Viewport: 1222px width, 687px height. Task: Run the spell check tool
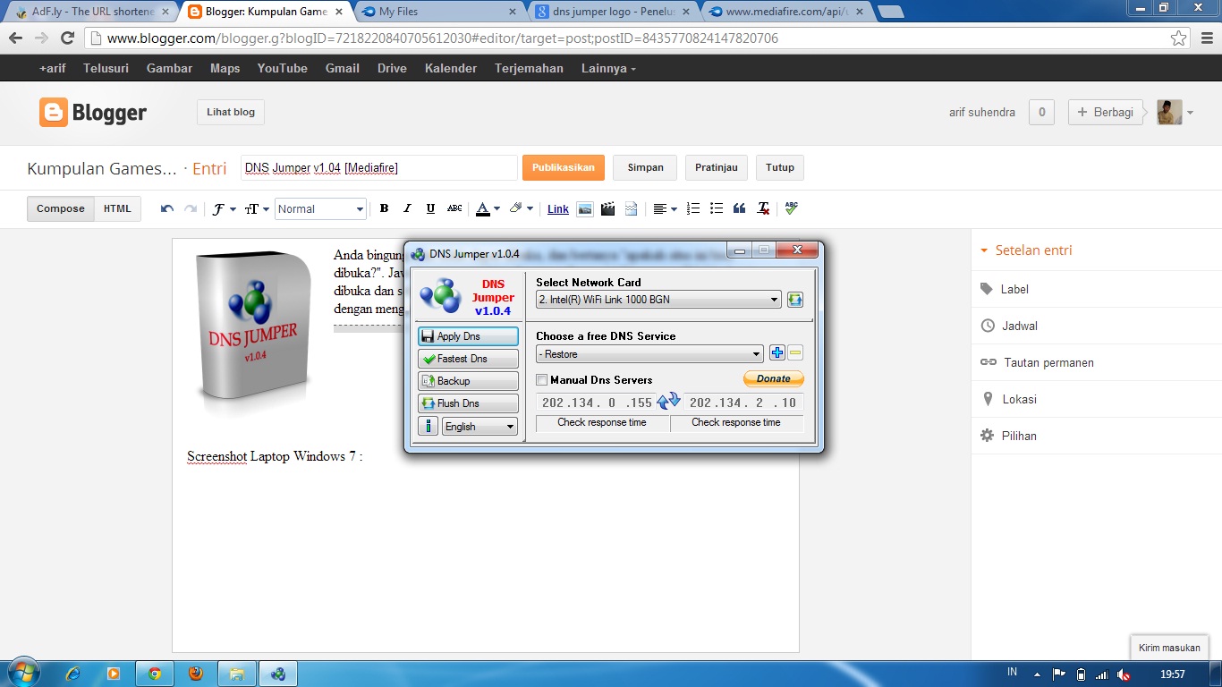click(792, 208)
